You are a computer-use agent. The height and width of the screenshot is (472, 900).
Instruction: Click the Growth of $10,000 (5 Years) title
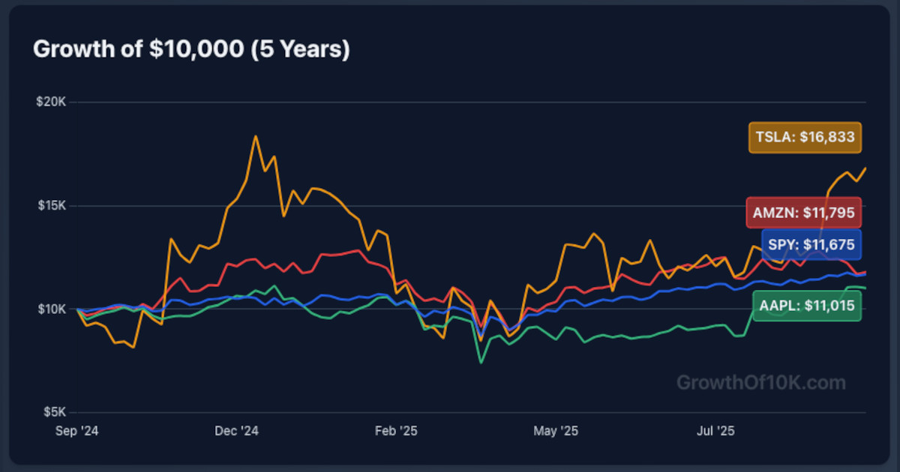pos(192,49)
